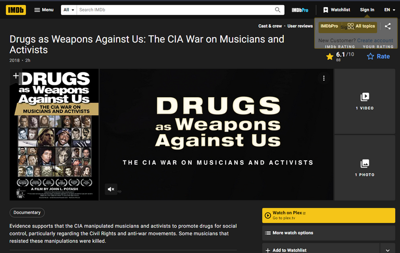Viewport: 400px width, 253px height.
Task: Go to Cast & crew
Action: 270,26
